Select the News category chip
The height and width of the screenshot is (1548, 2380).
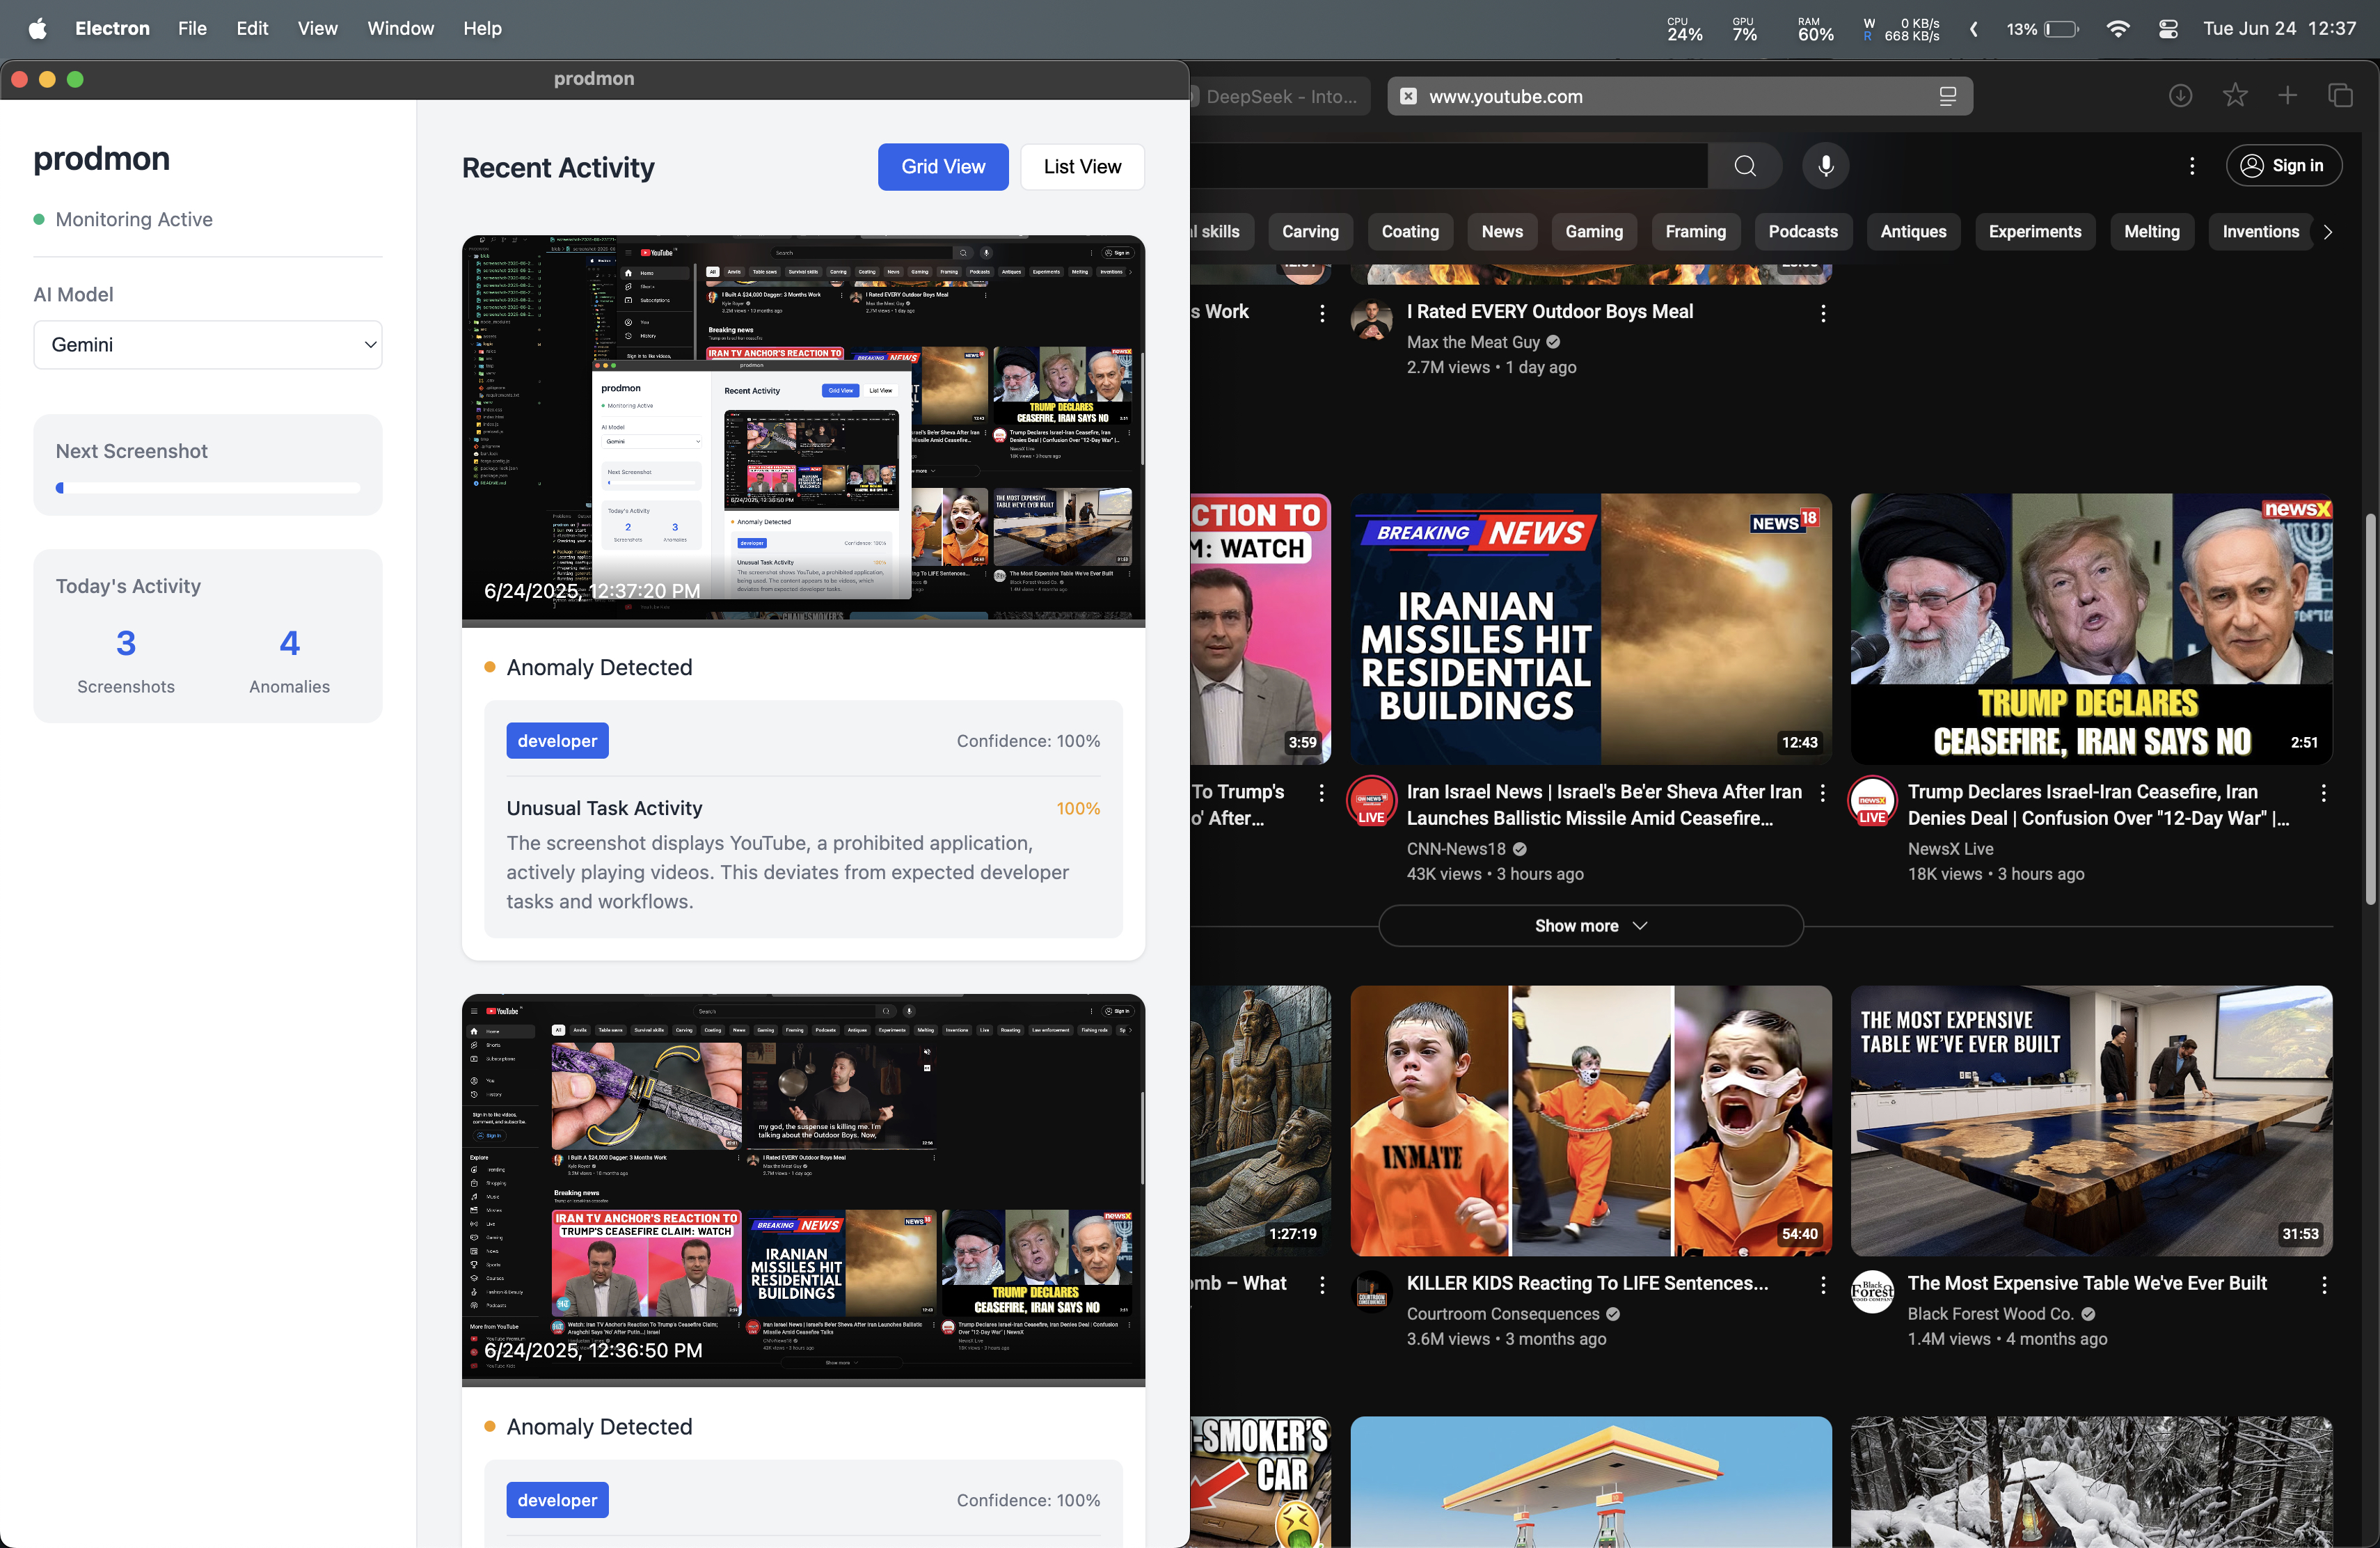[1501, 232]
